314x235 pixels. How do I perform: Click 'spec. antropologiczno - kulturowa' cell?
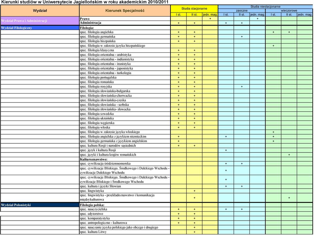(x=125, y=223)
